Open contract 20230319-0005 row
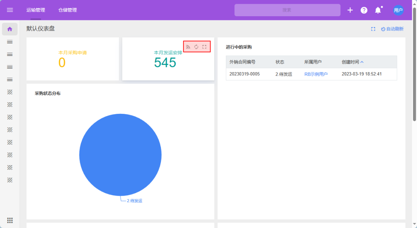The width and height of the screenshot is (417, 228). 244,74
